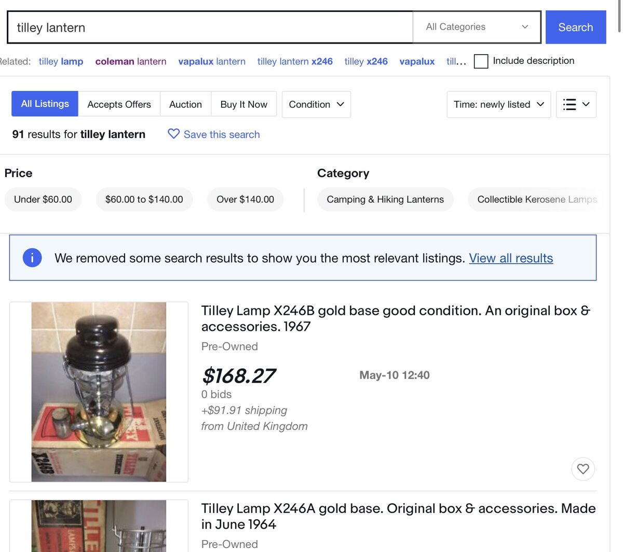The height and width of the screenshot is (552, 623).
Task: Filter by Under $60.00 price
Action: click(x=43, y=199)
